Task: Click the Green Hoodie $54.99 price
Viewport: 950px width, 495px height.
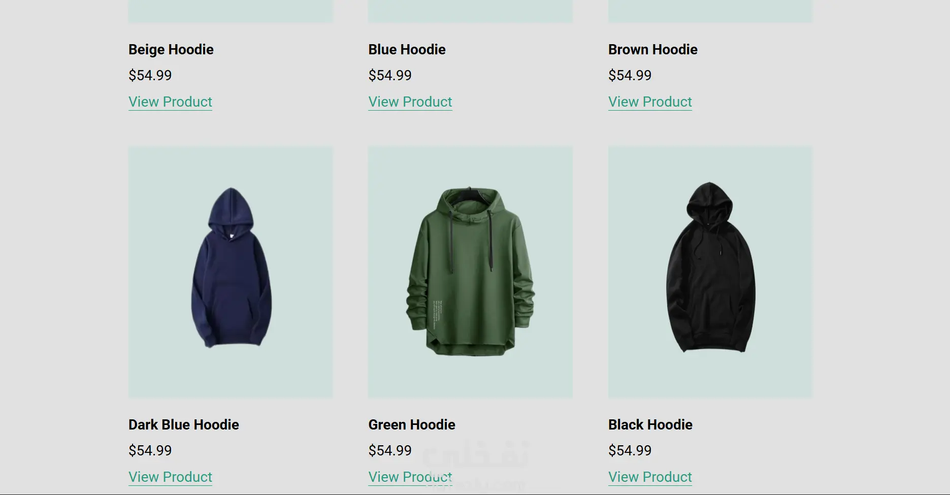Action: pyautogui.click(x=390, y=450)
